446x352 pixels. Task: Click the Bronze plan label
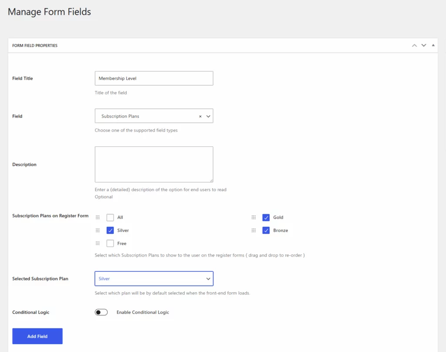point(280,230)
